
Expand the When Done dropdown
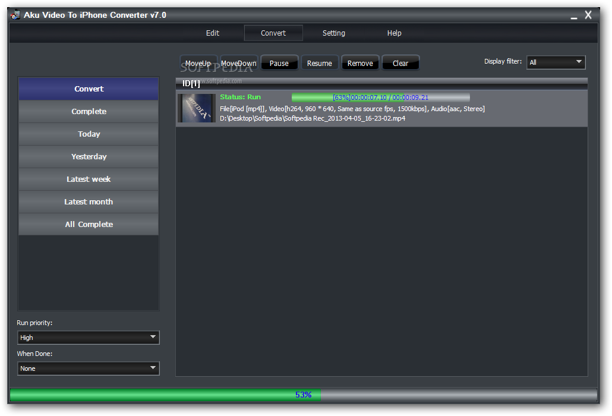click(89, 368)
